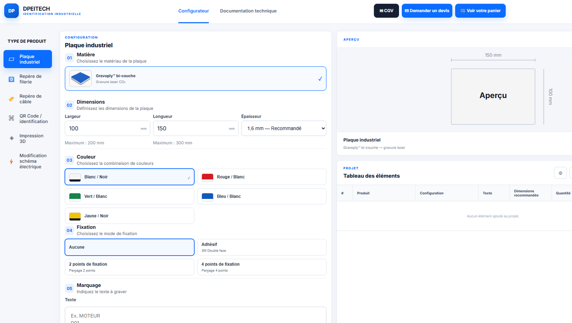Click the Aperçu preview plate
This screenshot has height=323, width=572.
493,97
